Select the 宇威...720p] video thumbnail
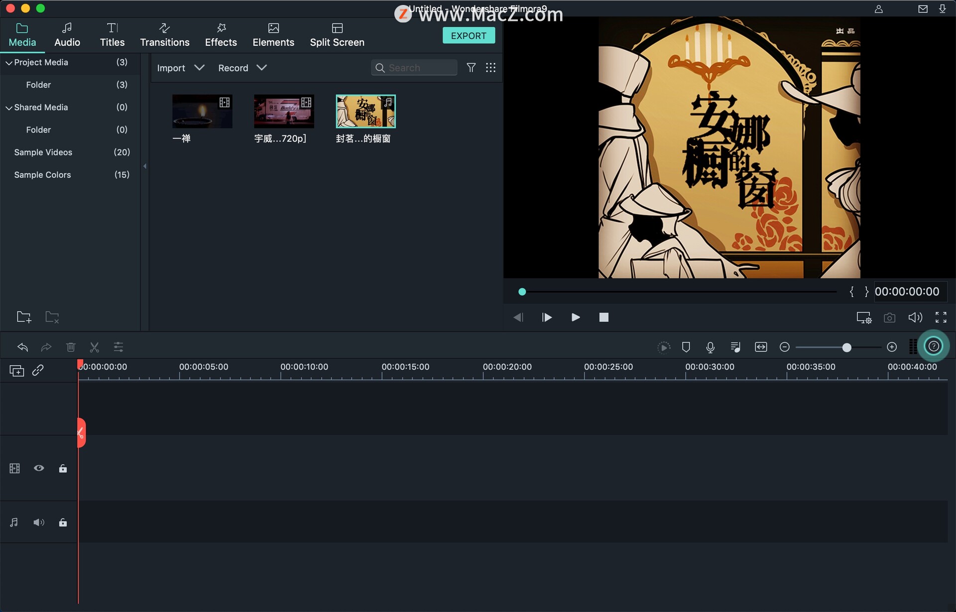This screenshot has width=956, height=612. point(284,112)
